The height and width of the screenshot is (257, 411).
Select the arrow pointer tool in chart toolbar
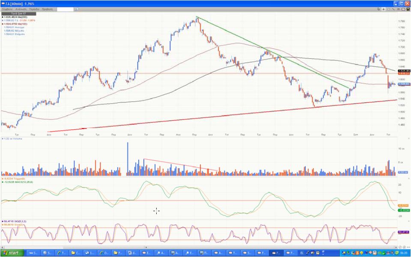[379, 9]
